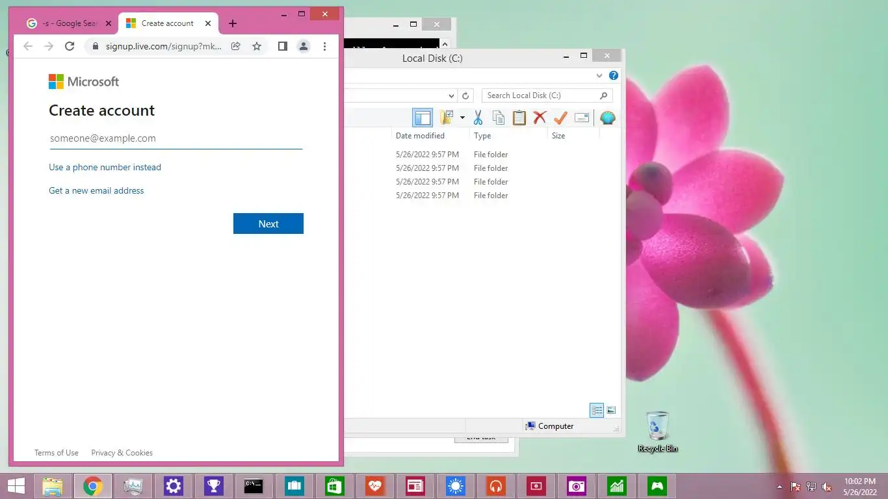Open the Chrome profile avatar

click(x=304, y=46)
